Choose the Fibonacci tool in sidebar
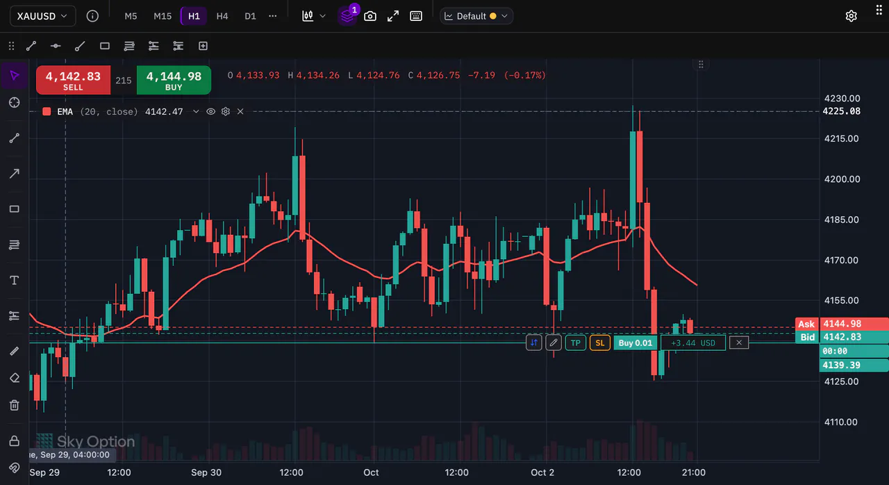This screenshot has width=889, height=485. pyautogui.click(x=14, y=245)
